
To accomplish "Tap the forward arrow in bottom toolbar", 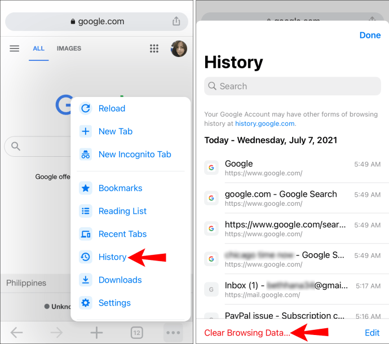I will 56,333.
